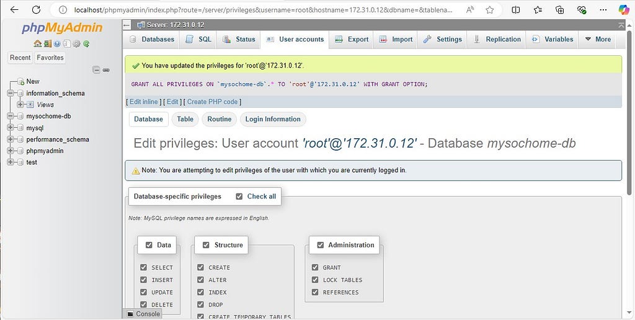Click the Server 172.31.0.12 breadcrumb icon
Screen dimensions: 635x320
(x=141, y=25)
